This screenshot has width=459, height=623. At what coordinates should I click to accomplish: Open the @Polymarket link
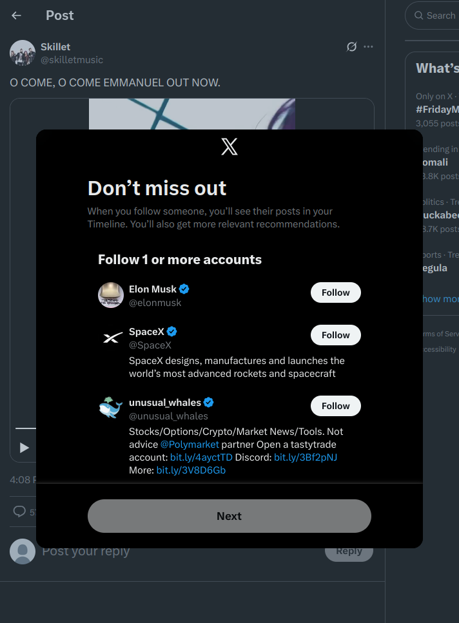pyautogui.click(x=190, y=444)
